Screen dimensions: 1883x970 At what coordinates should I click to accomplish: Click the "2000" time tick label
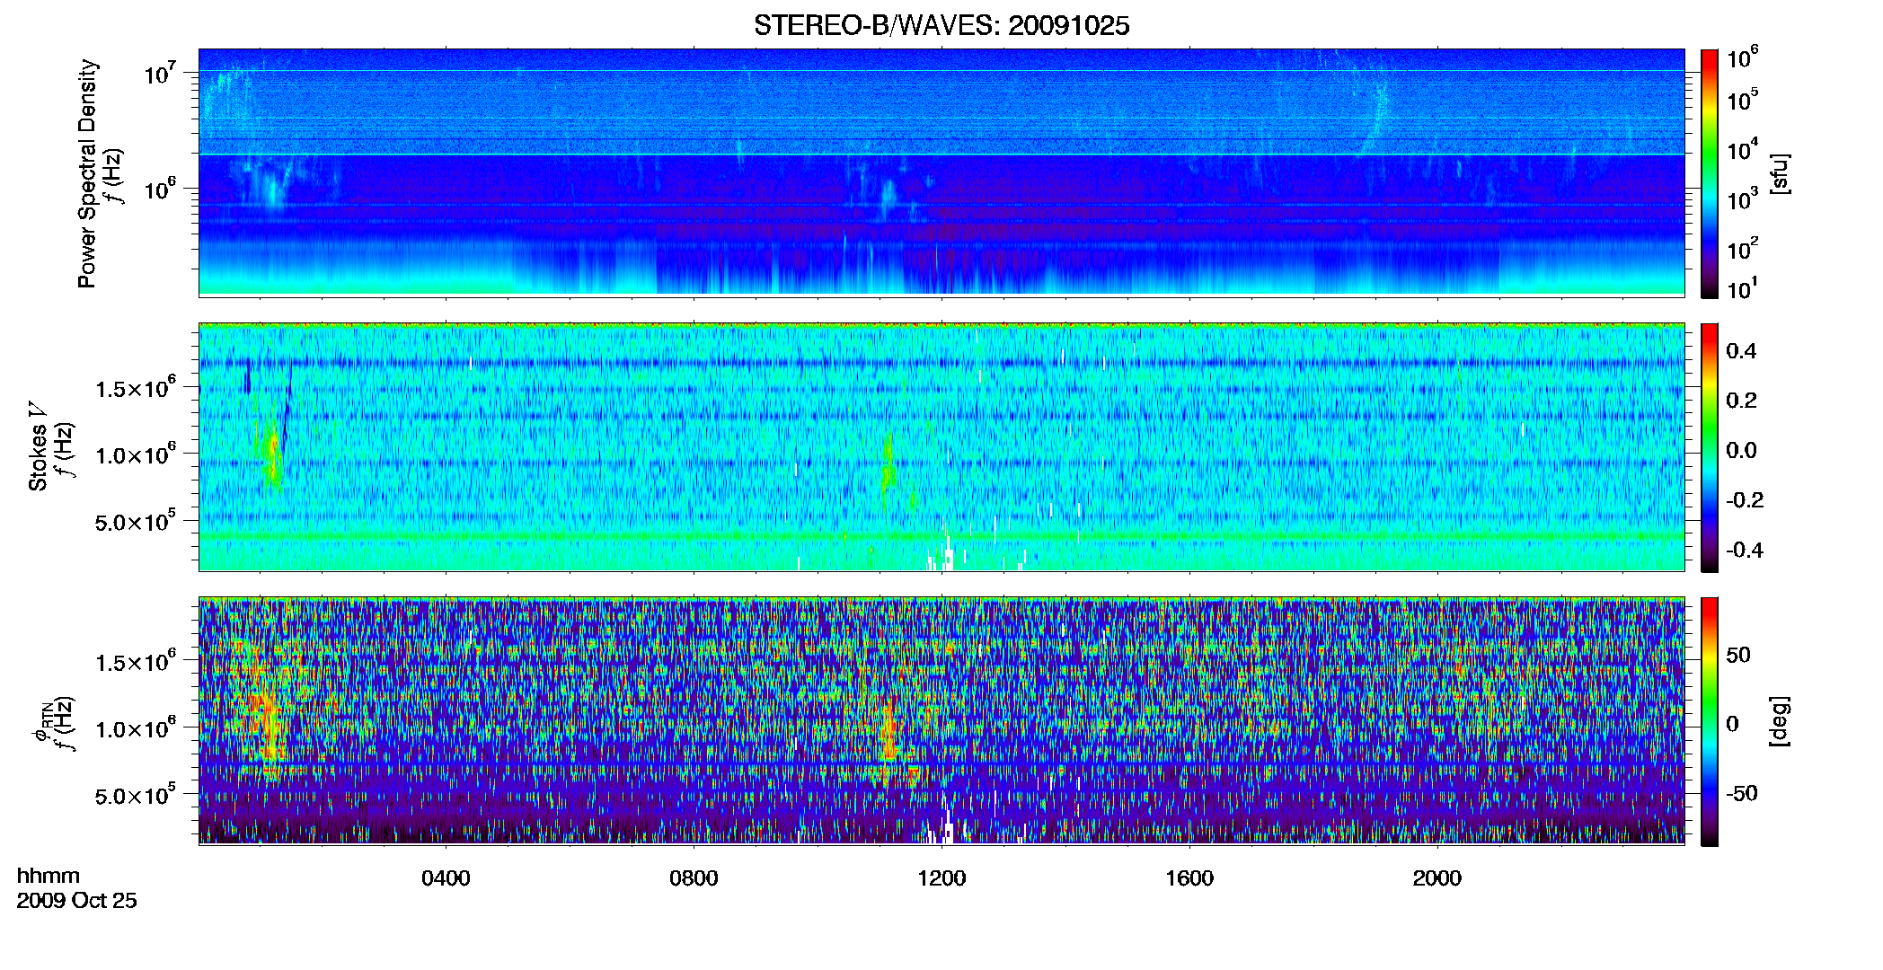click(1437, 878)
